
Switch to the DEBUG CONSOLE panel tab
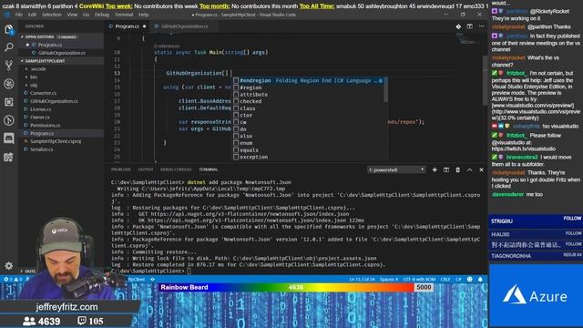pos(176,169)
